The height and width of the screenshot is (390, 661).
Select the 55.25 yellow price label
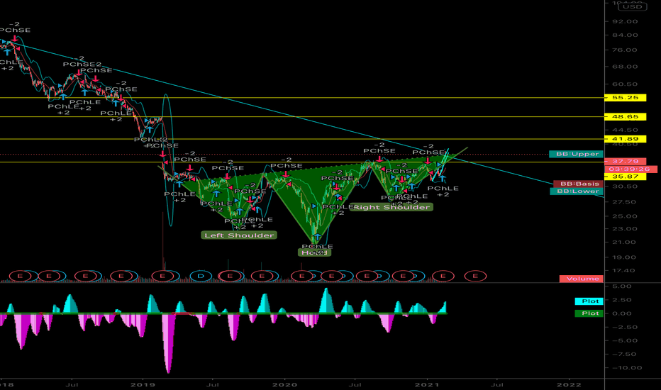tap(625, 97)
